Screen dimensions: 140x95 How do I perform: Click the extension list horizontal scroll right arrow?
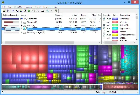134,43
